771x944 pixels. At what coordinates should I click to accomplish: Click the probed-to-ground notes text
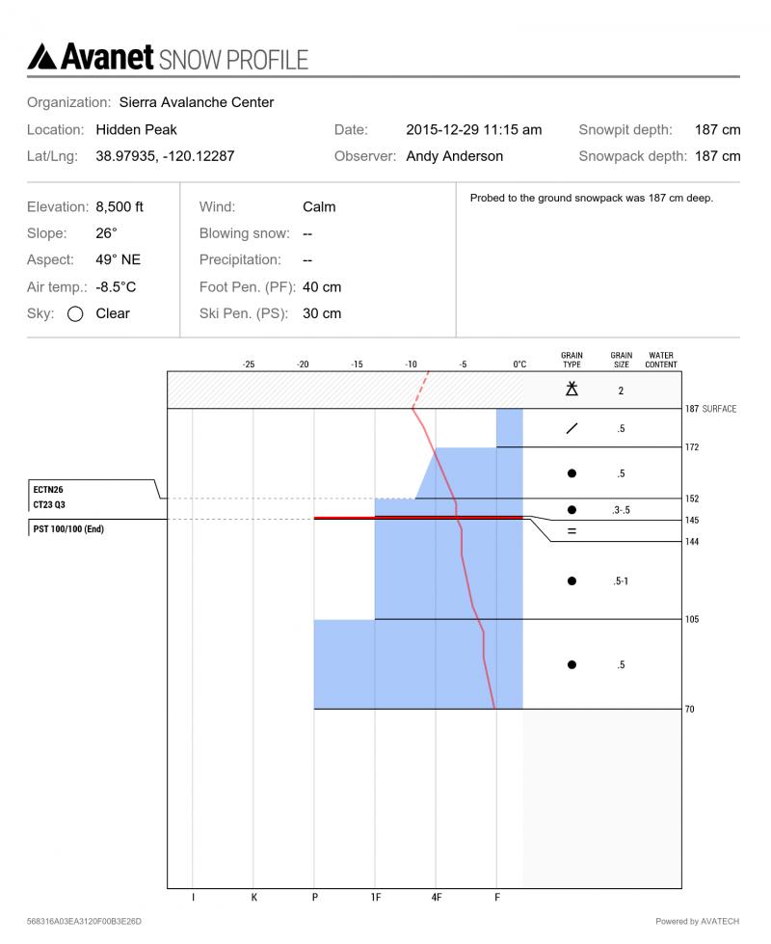click(x=591, y=199)
